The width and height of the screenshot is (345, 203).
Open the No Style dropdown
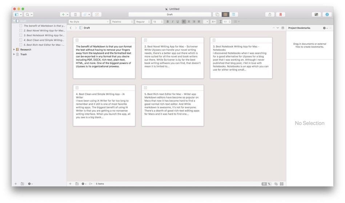(89, 22)
